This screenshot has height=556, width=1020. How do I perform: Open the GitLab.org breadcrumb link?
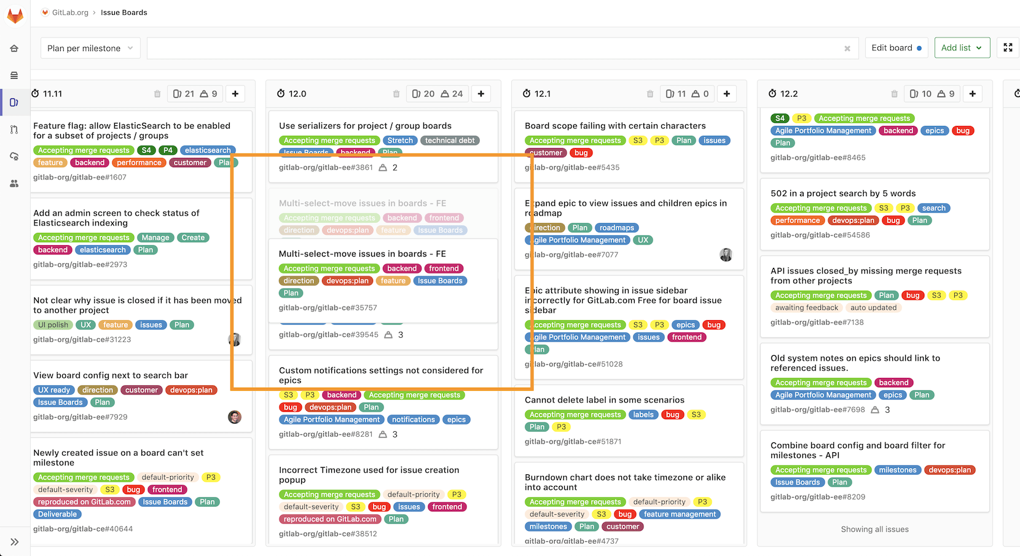[x=70, y=12]
